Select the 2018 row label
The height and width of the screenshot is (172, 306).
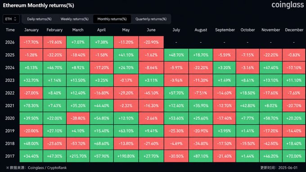(10, 143)
